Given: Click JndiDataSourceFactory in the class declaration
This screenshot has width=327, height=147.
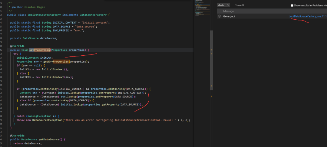Looking at the screenshot, I should 44,15.
